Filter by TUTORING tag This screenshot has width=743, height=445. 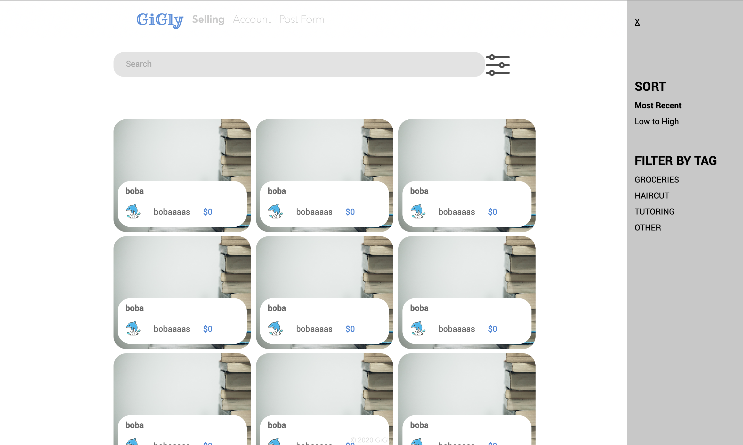click(x=654, y=212)
